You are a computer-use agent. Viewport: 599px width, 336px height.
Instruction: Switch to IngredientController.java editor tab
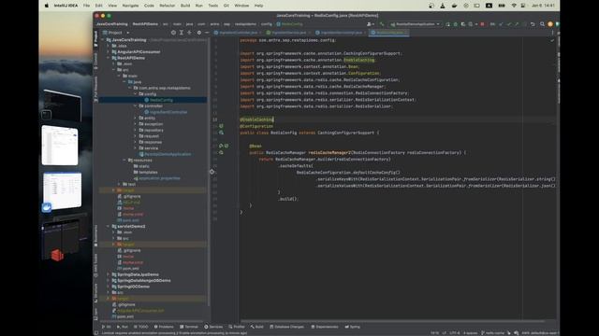click(x=238, y=33)
